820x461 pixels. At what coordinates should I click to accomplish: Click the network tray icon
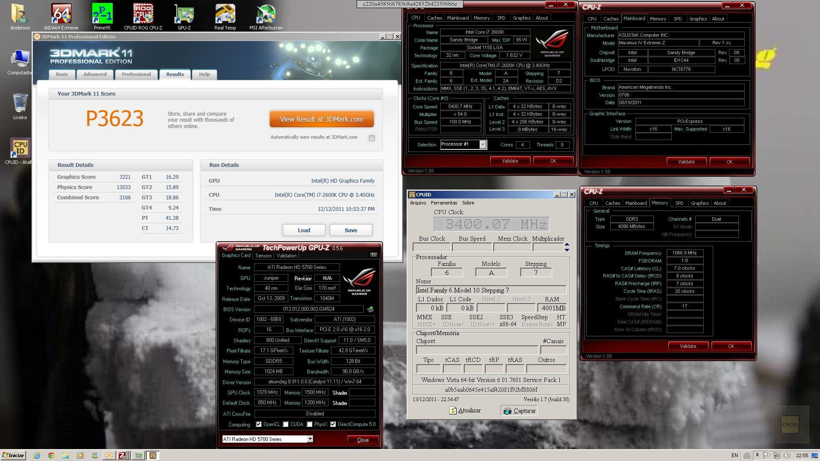(777, 455)
